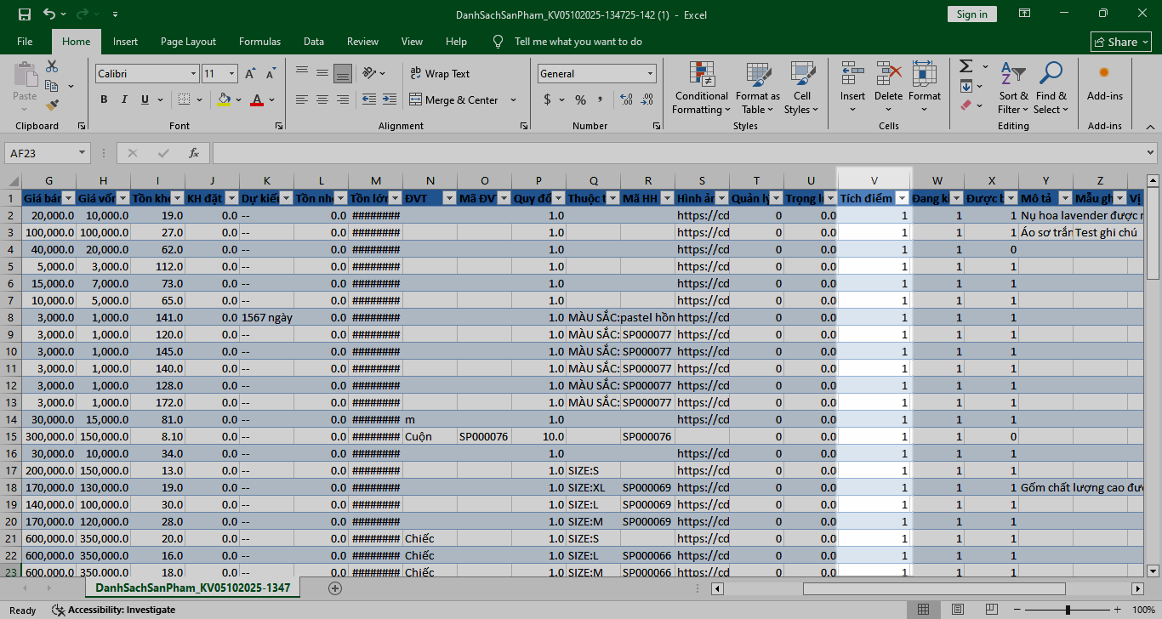The image size is (1162, 619).
Task: Click the Share button
Action: (1121, 42)
